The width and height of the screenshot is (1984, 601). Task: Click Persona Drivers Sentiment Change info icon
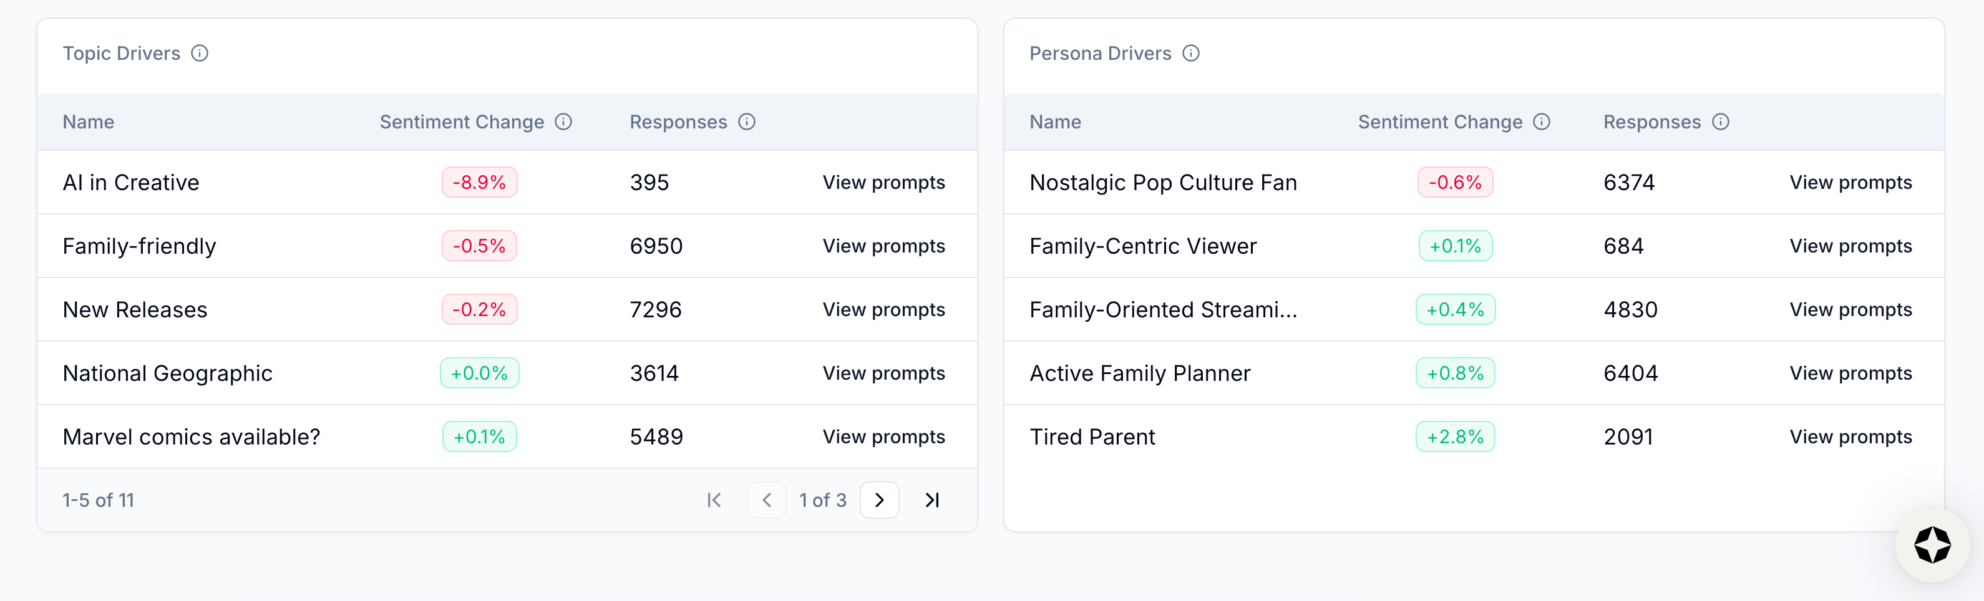pyautogui.click(x=1541, y=122)
